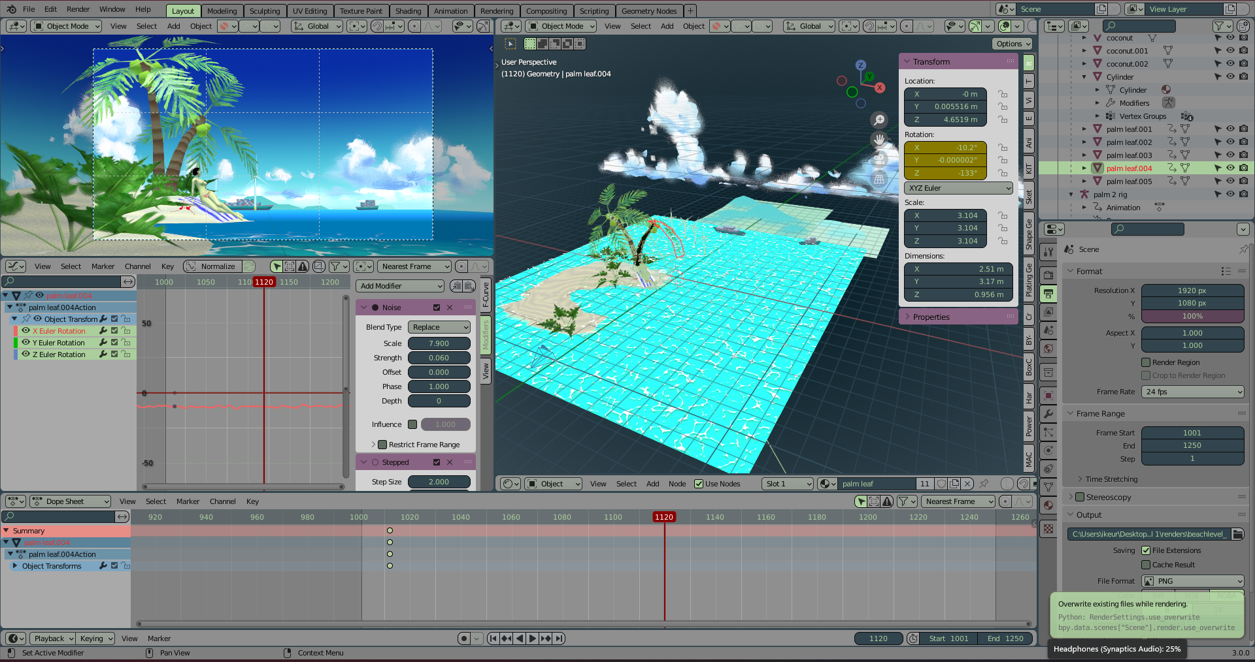Jump to timeline end frame
This screenshot has width=1255, height=662.
tap(558, 638)
